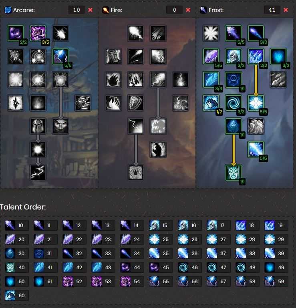The image size is (296, 308).
Task: Reset Fire tree with the red X
Action: click(188, 10)
